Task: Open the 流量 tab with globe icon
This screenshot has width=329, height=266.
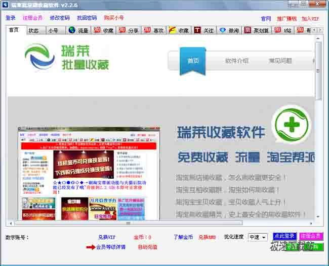Action: (78, 30)
